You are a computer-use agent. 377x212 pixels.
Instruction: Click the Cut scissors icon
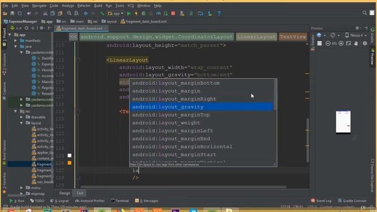tap(45, 14)
